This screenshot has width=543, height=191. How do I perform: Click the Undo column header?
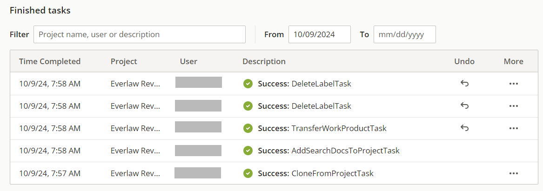(464, 61)
